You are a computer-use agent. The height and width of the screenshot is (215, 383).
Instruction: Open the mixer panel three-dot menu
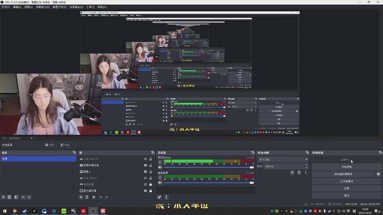click(166, 197)
